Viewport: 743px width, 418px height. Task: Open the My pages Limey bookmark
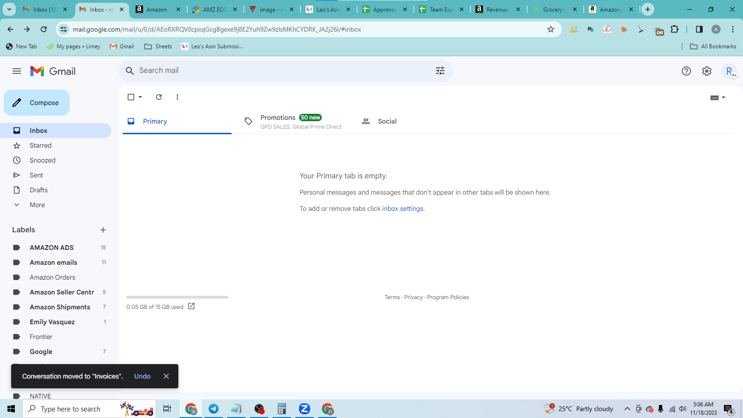(x=74, y=46)
